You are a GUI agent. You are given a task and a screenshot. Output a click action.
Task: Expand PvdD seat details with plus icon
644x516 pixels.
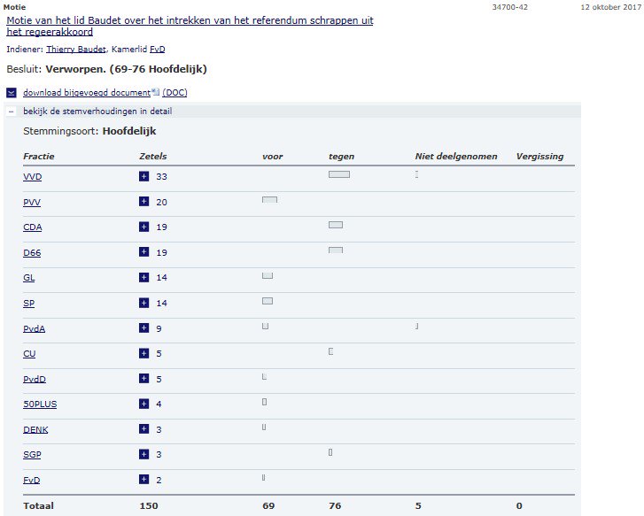click(144, 378)
